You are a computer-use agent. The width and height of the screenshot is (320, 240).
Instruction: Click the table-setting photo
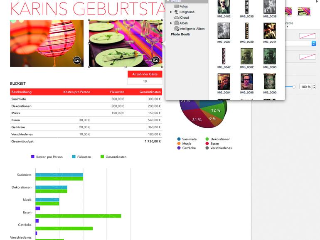(x=126, y=43)
